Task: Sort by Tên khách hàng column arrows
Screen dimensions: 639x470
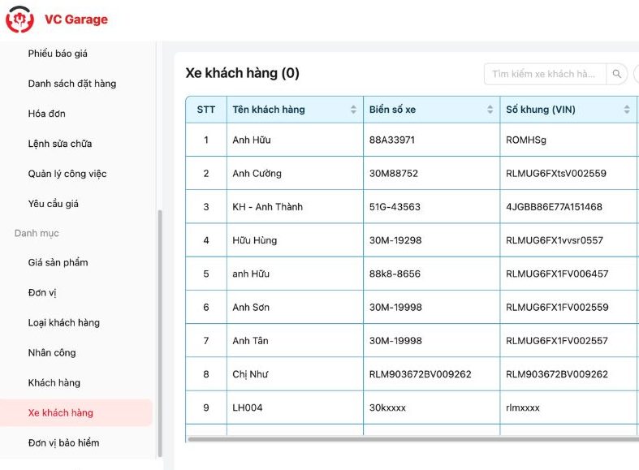Action: [x=353, y=109]
